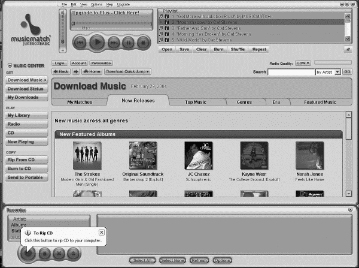Click Select All in the Recorder
The image size is (359, 268).
tap(142, 260)
